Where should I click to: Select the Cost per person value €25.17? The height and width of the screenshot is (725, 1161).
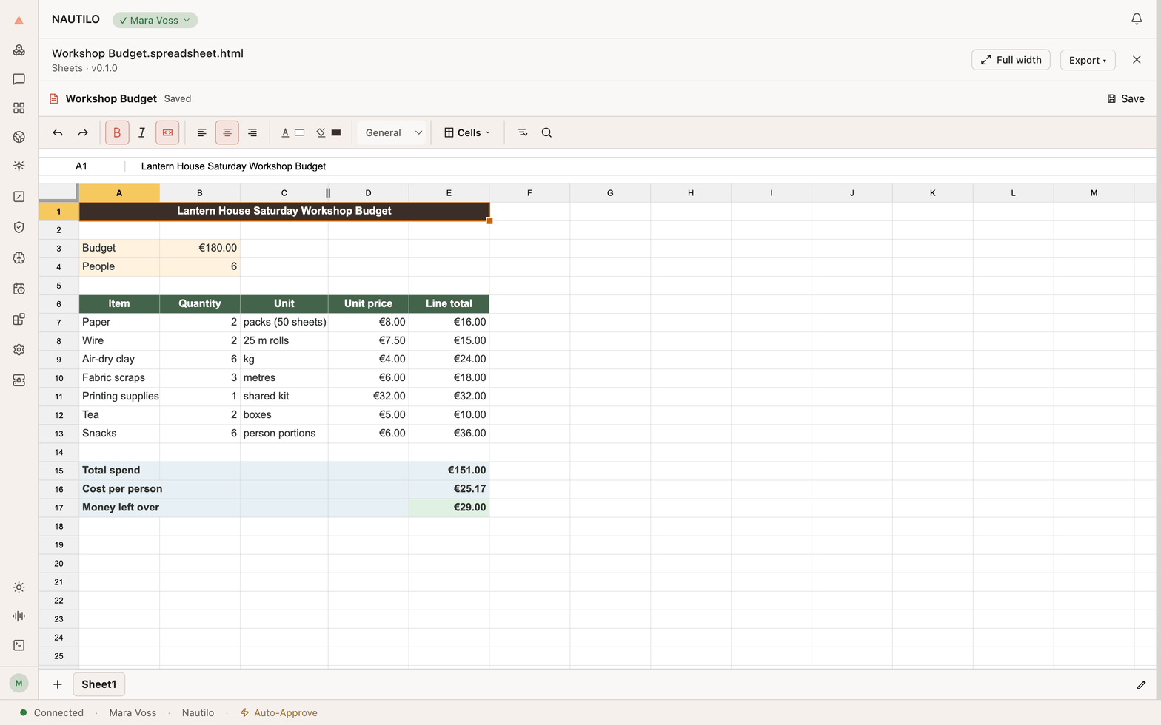[449, 488]
